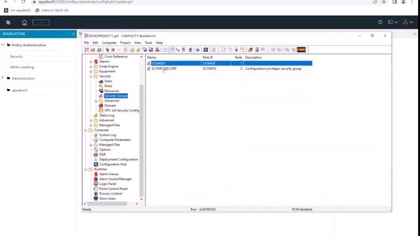Select the Roles item under Security
Image resolution: width=420 pixels, height=236 pixels.
pyautogui.click(x=108, y=86)
